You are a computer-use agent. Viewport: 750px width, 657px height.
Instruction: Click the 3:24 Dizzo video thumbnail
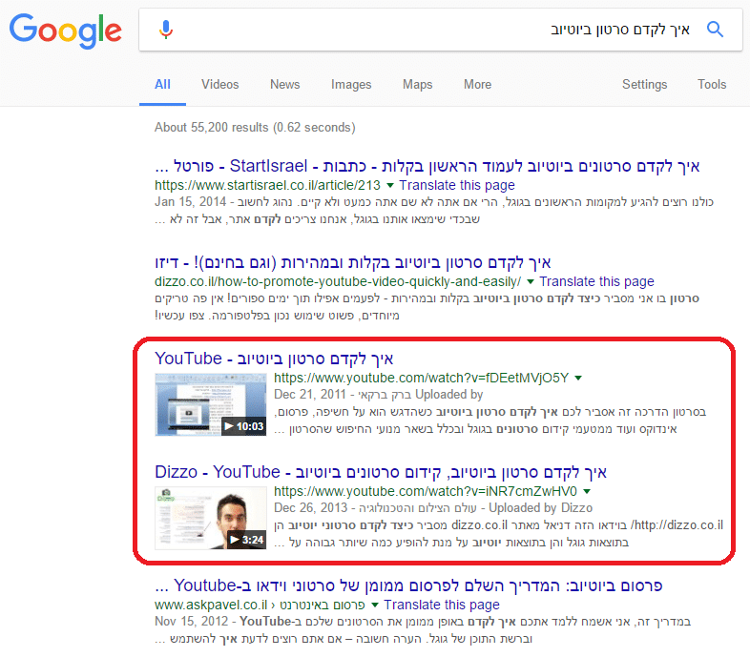211,519
